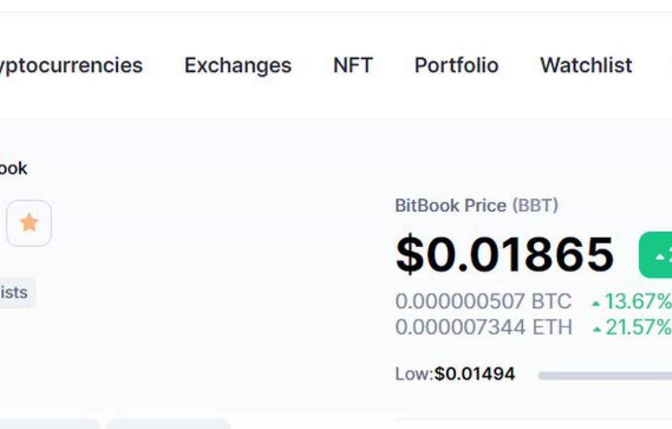Click the up arrow beside 21.57%
Screen dimensions: 672x429
click(x=597, y=329)
